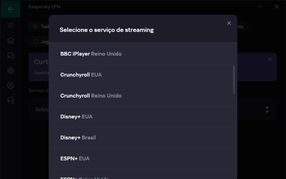Open the user account profile section
Screen dimensions: 286x179
pos(11,86)
